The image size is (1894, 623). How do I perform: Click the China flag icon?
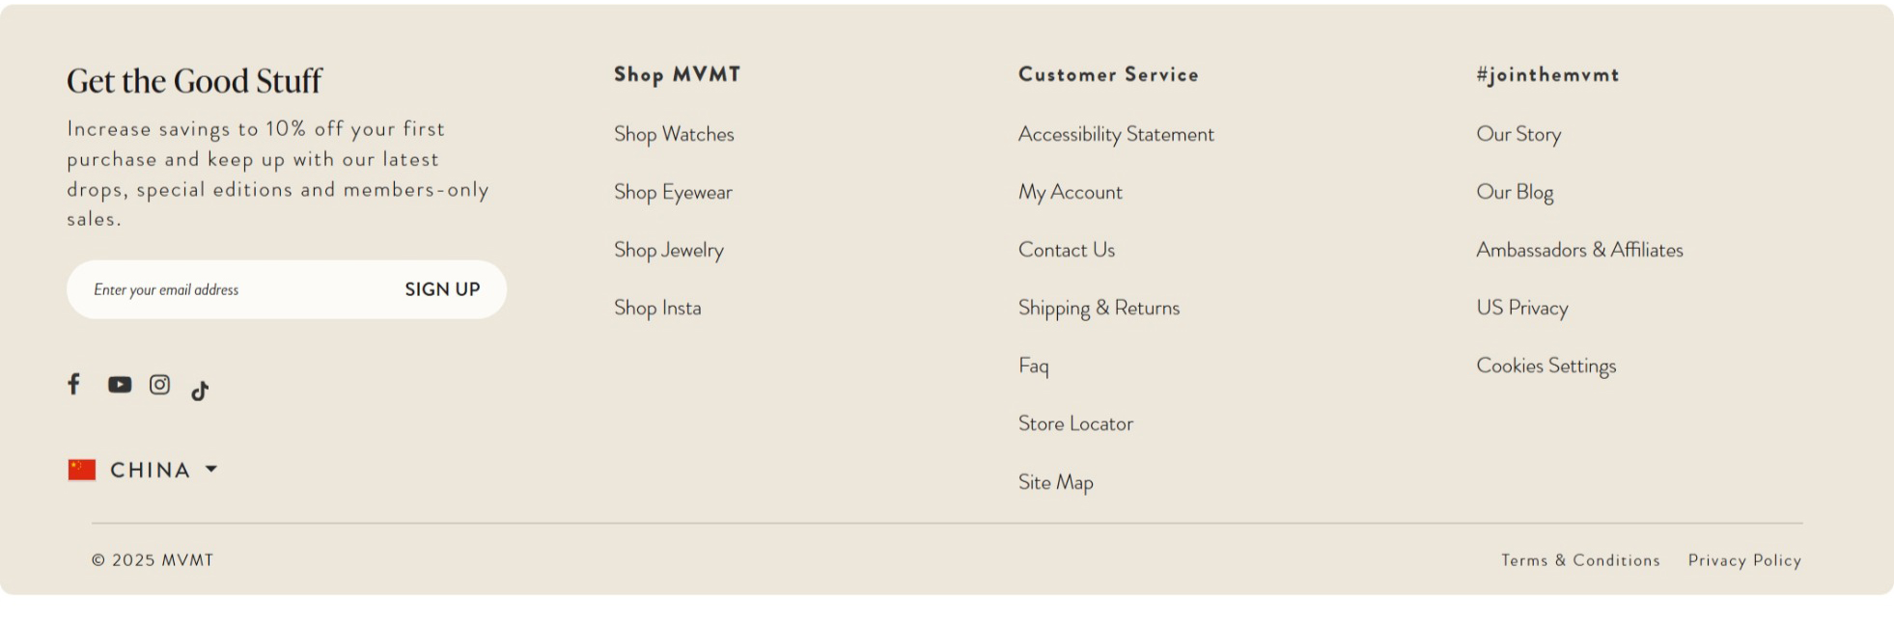(82, 470)
